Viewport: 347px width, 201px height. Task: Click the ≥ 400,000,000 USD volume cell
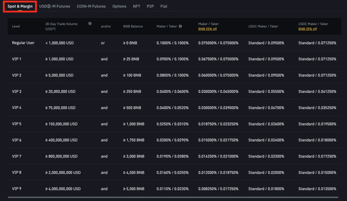62,140
